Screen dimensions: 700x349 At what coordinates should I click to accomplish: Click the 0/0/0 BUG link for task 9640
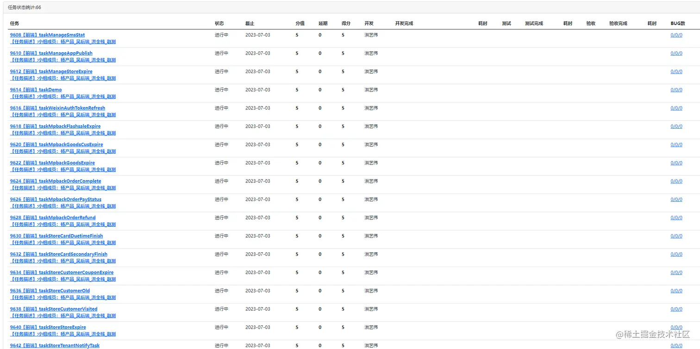[676, 328]
